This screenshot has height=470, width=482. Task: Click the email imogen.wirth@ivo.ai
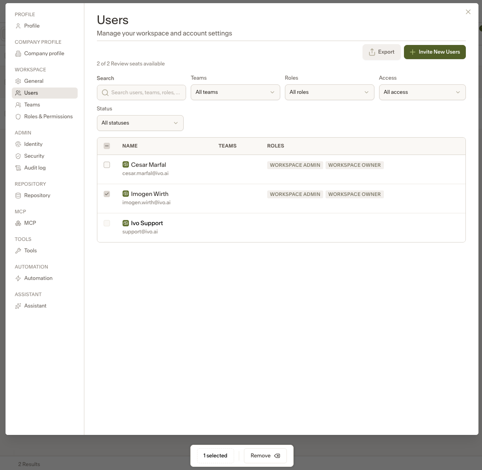coord(146,203)
